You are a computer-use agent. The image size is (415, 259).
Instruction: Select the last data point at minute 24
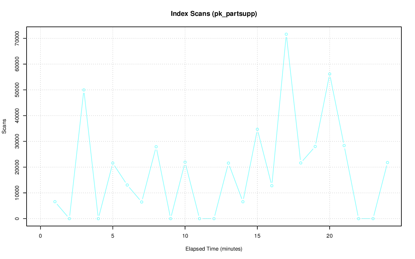(387, 163)
